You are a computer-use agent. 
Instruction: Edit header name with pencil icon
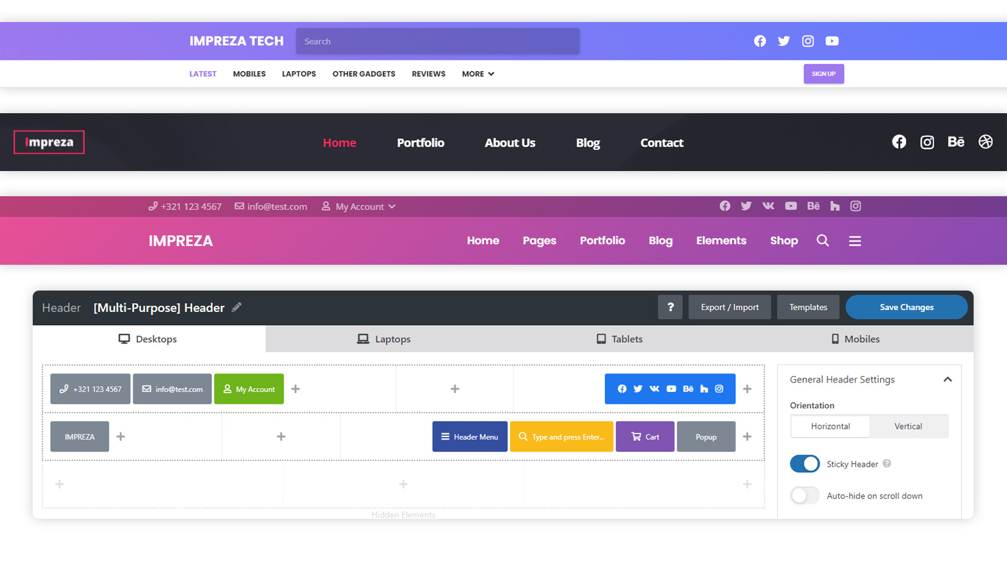pyautogui.click(x=237, y=308)
